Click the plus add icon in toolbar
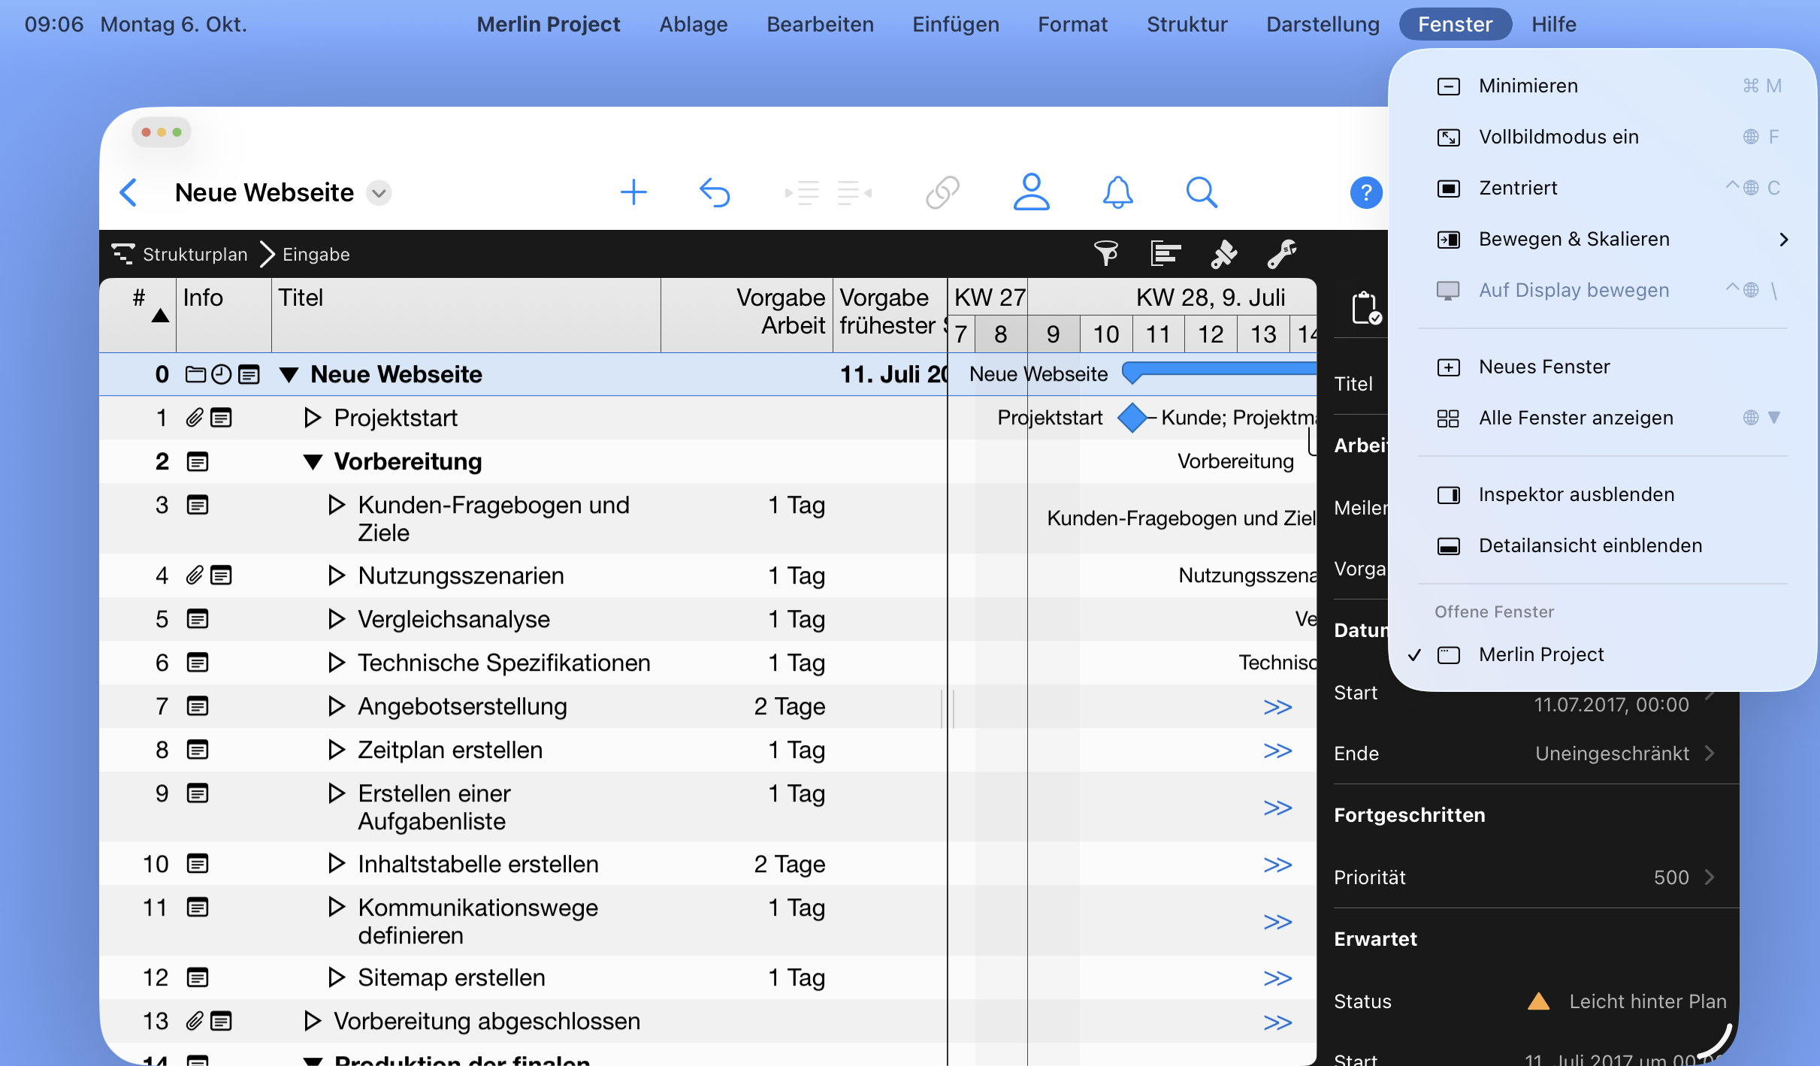Screen dimensions: 1820x1066 (633, 192)
